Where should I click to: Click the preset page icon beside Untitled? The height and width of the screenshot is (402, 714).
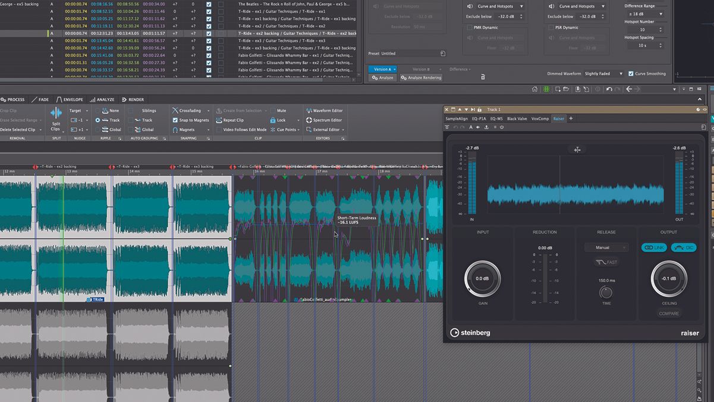coord(443,54)
